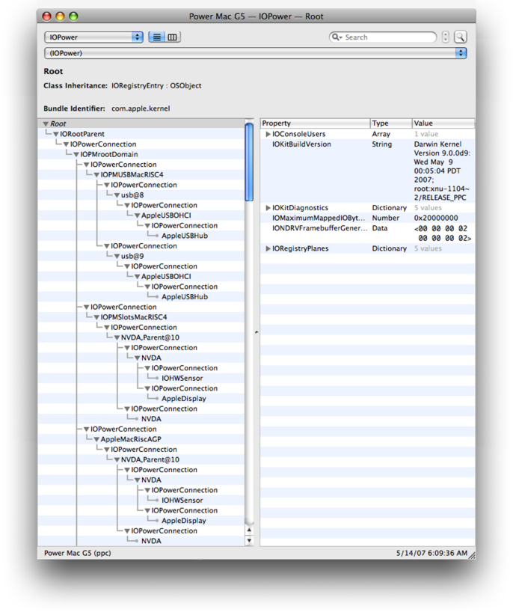Expand the IORegistryPlanes dictionary
Image resolution: width=513 pixels, height=615 pixels.
(x=268, y=248)
